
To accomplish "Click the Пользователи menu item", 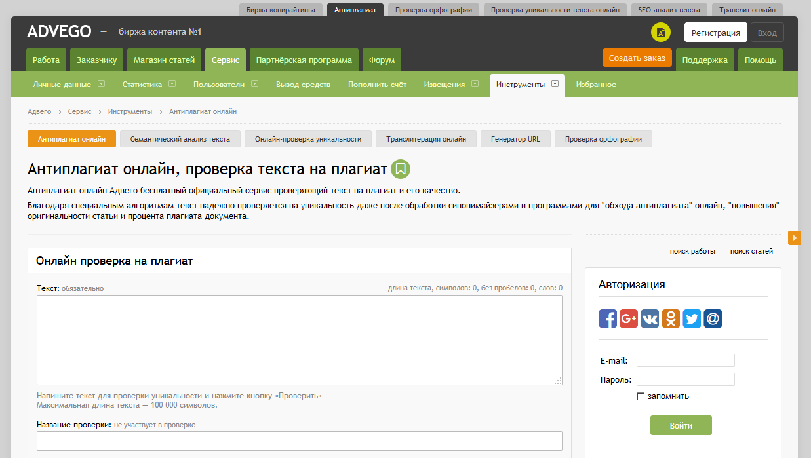I will coord(219,85).
